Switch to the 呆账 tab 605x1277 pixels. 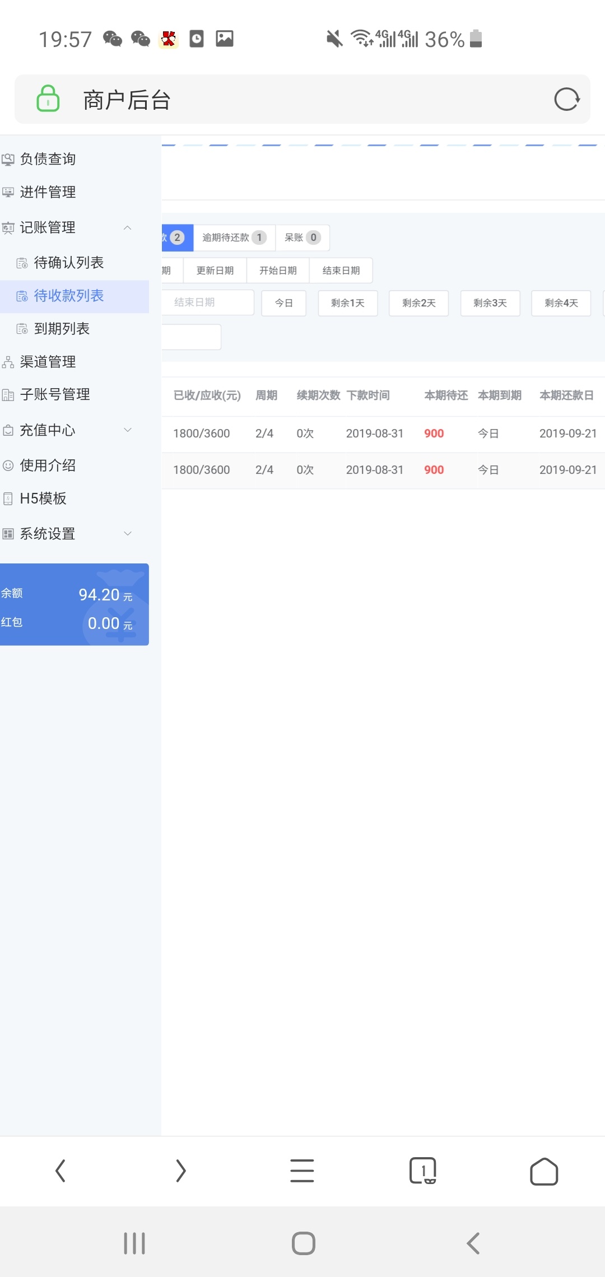tap(302, 237)
